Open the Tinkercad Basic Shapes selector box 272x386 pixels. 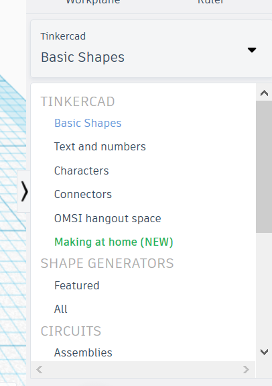pos(151,49)
